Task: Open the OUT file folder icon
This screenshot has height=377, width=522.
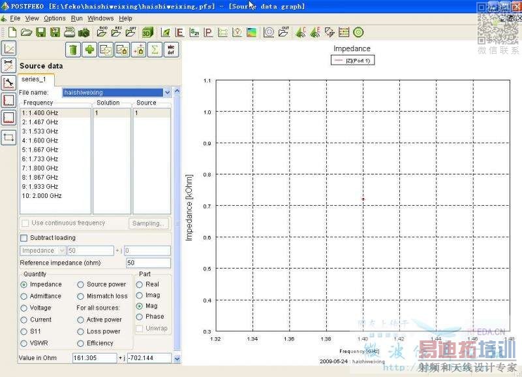Action: coord(284,32)
